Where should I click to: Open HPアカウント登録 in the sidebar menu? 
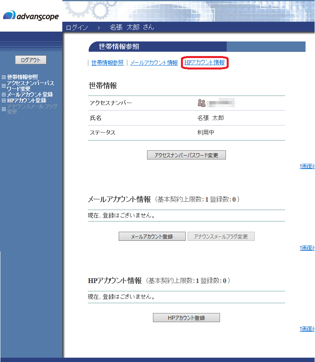27,100
